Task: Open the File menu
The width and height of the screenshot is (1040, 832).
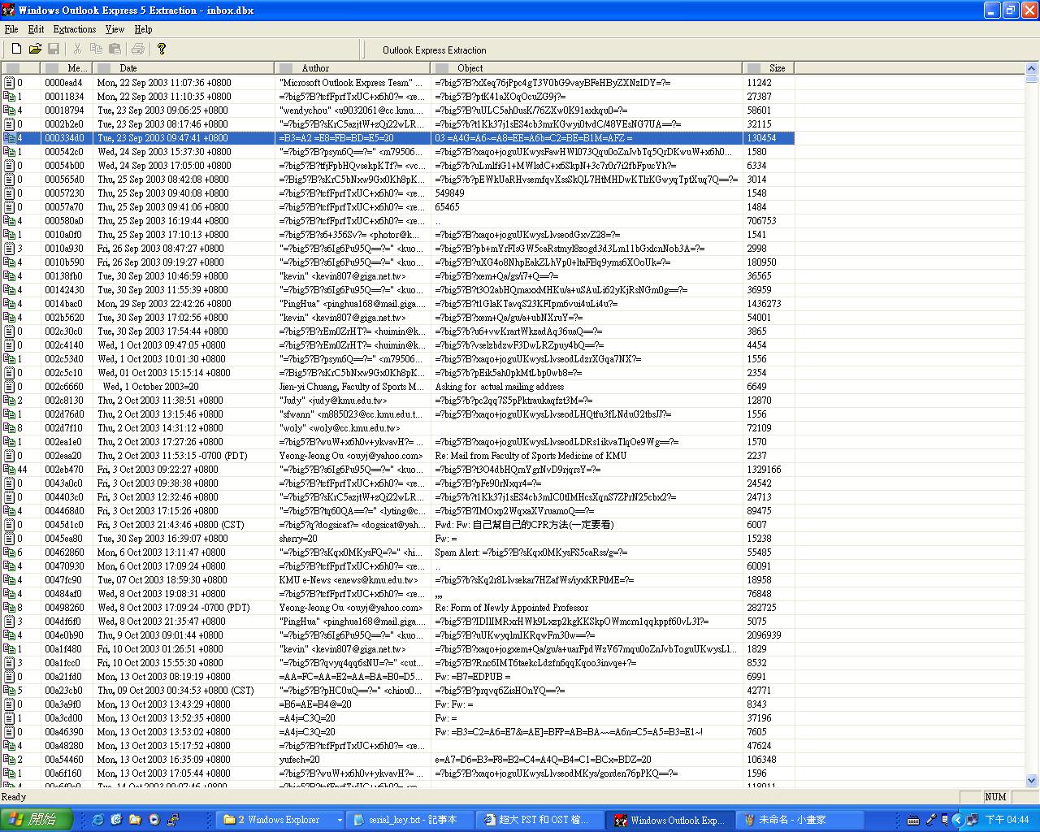Action: coord(11,29)
